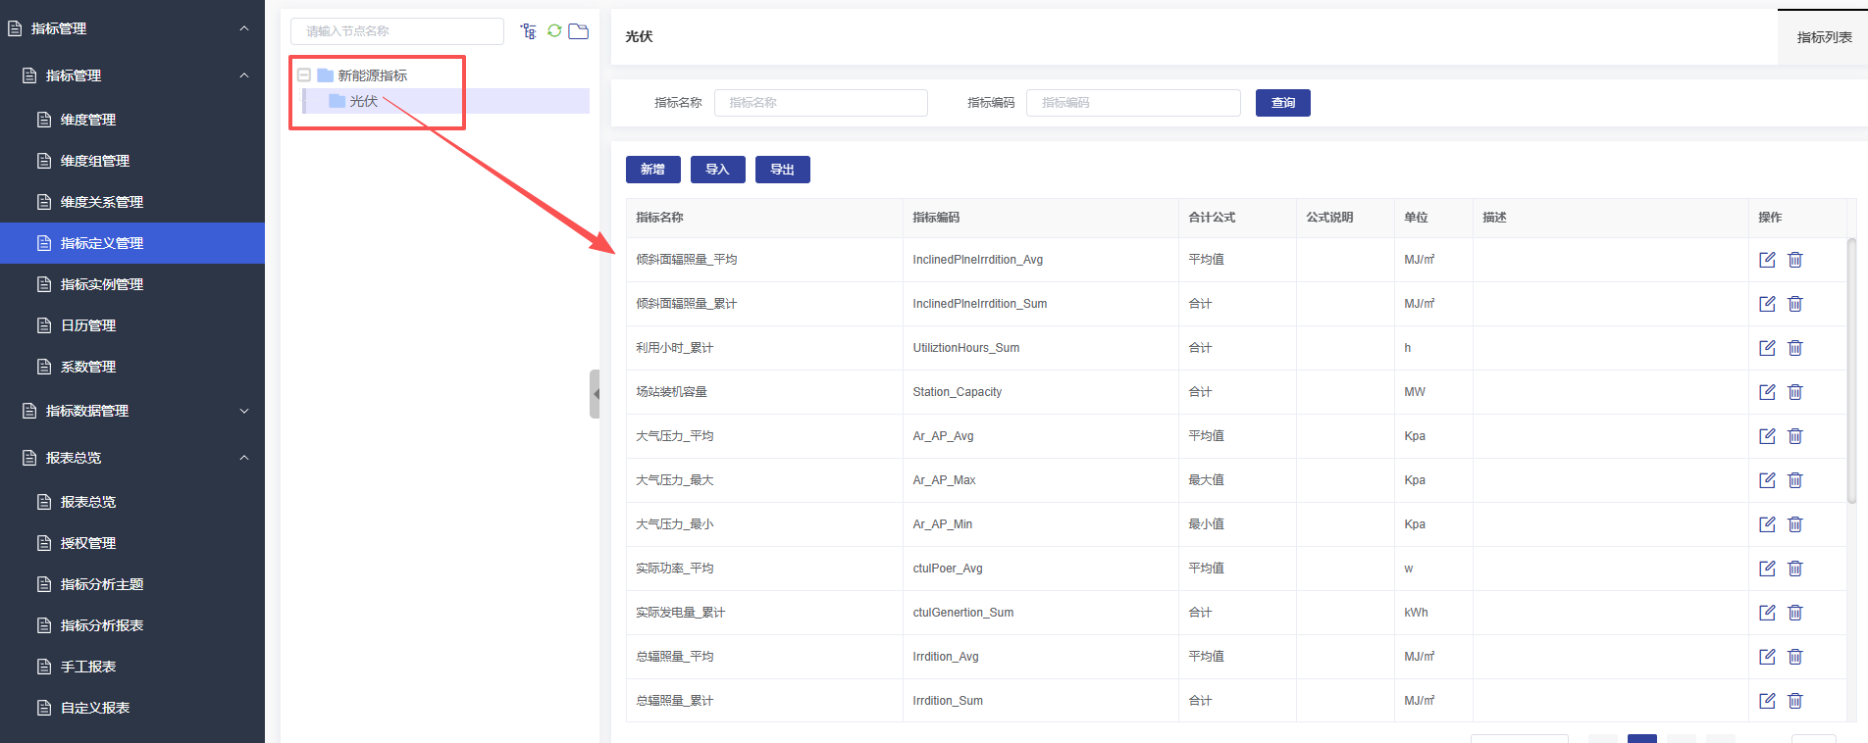Open 维度组管理 in the sidebar
The width and height of the screenshot is (1868, 743).
pos(95,161)
